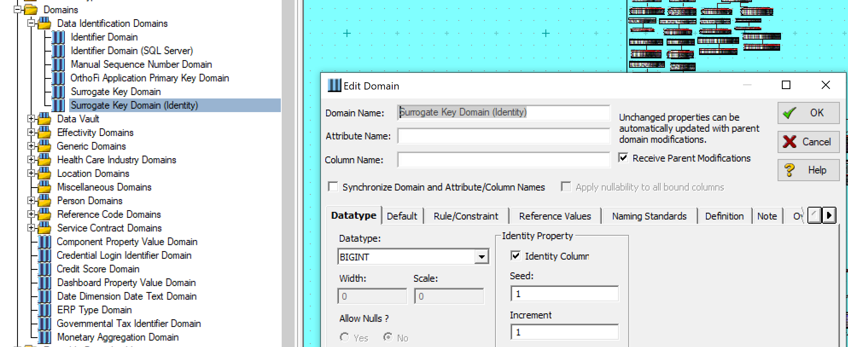
Task: Click the Service Contract Domains folder icon
Action: [x=44, y=228]
